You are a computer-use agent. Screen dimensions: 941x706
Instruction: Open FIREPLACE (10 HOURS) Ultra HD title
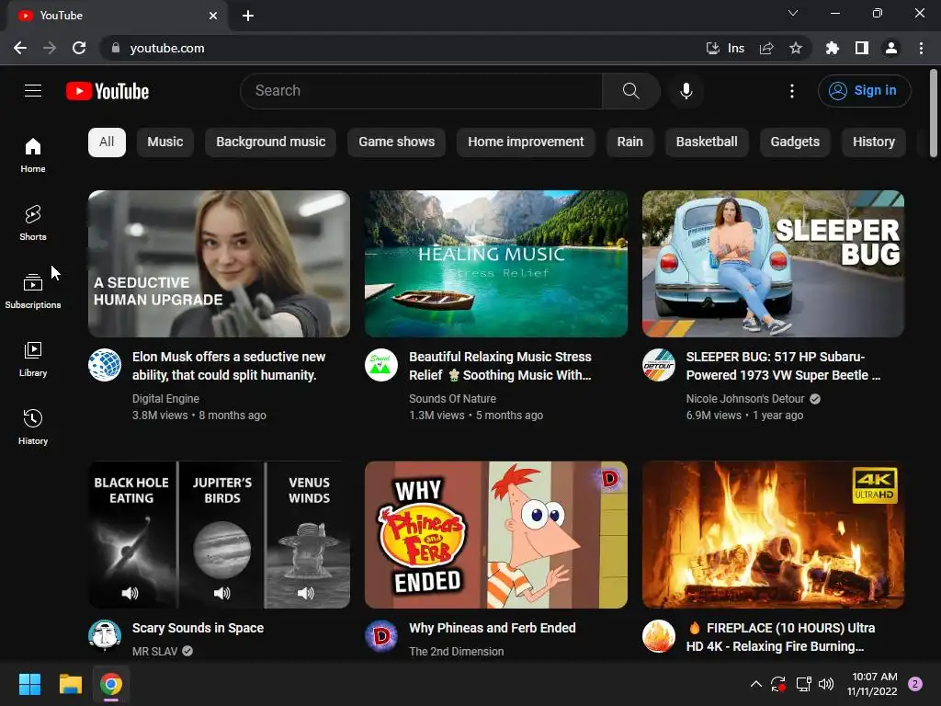781,637
